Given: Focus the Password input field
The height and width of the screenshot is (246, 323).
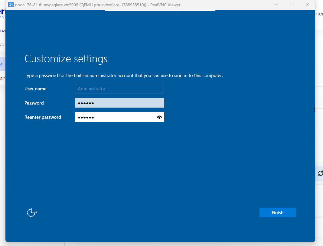Looking at the screenshot, I should (119, 103).
